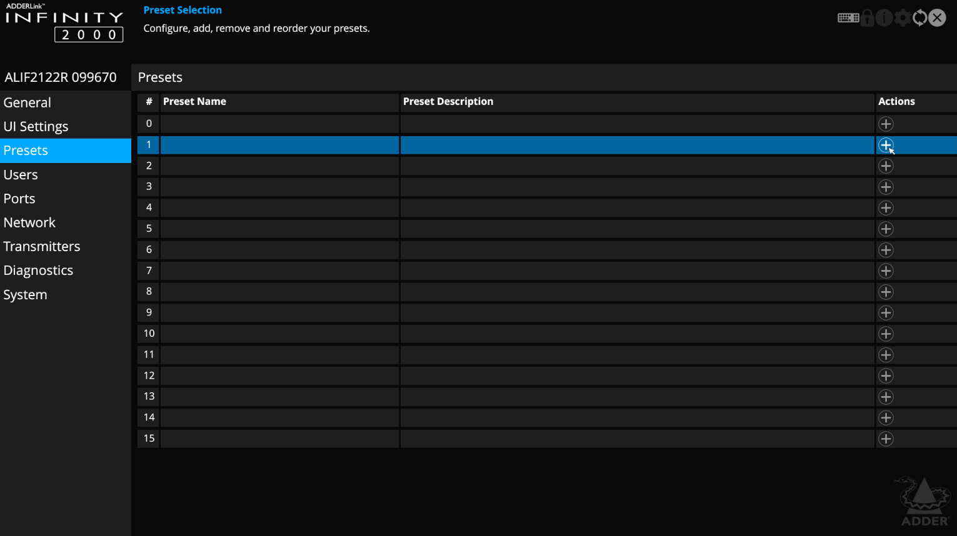
Task: Open the Users menu item
Action: (21, 175)
